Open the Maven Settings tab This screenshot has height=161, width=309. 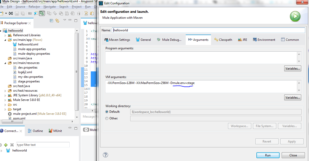(x=117, y=40)
